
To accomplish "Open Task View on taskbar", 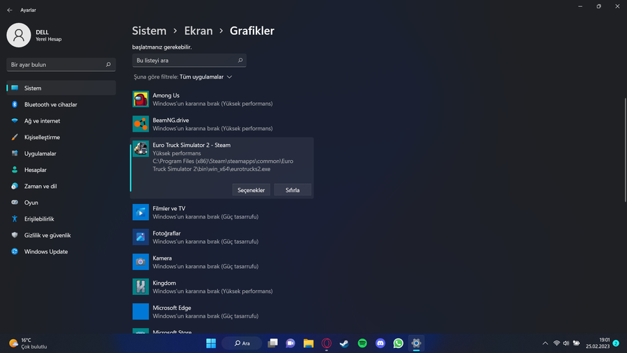I will point(272,343).
